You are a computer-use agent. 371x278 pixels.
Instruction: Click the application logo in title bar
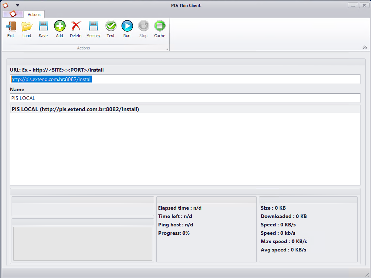coord(5,5)
